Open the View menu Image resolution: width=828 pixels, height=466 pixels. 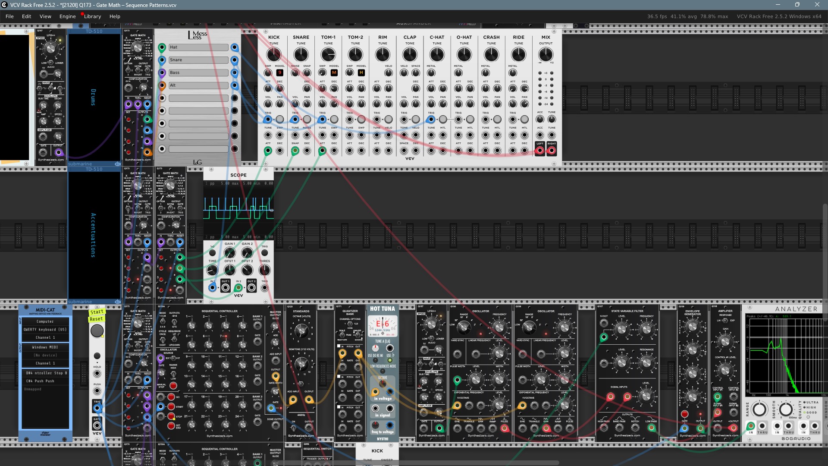pyautogui.click(x=45, y=16)
